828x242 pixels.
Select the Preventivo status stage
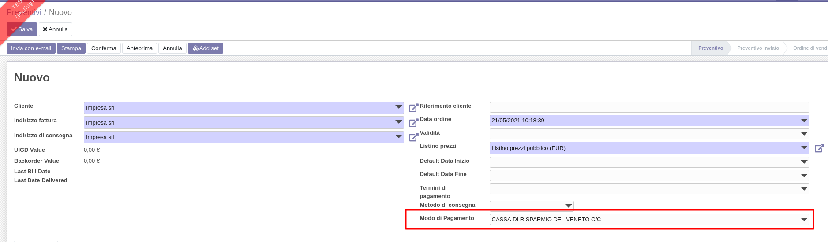(710, 48)
